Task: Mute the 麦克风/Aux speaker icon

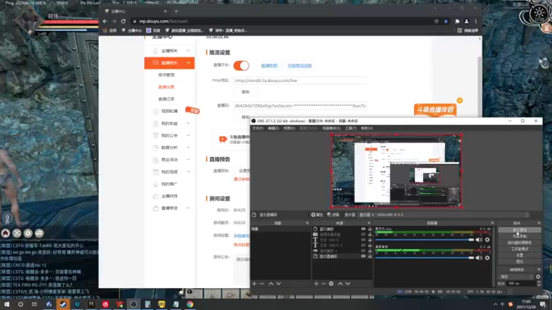Action: [x=479, y=240]
